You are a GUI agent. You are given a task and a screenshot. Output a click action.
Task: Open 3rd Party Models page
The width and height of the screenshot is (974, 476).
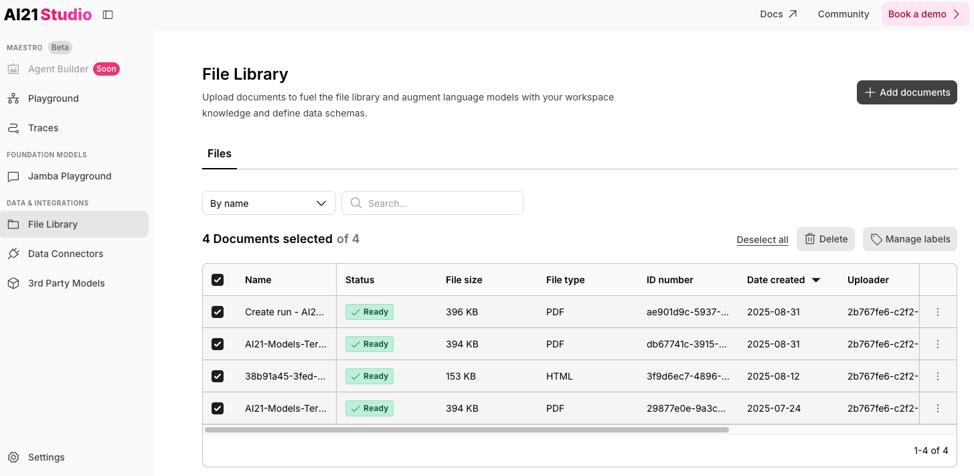point(66,283)
